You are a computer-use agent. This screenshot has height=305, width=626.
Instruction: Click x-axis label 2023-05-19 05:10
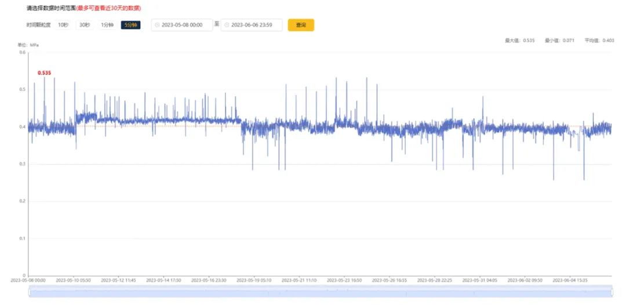[254, 280]
